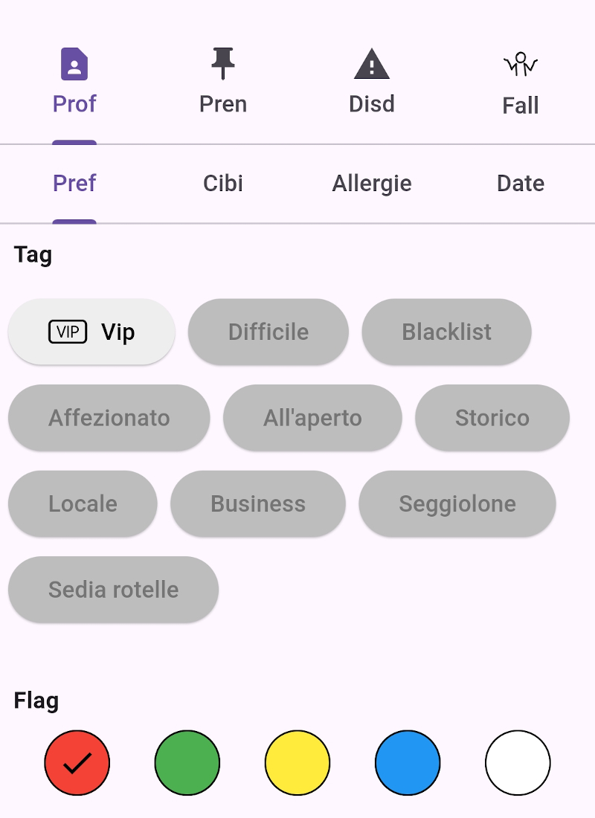This screenshot has height=818, width=595.
Task: Select the Seggiolone tag chip
Action: click(457, 504)
